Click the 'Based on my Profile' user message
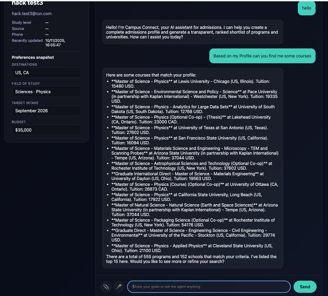The height and width of the screenshot is (296, 328). tap(262, 56)
